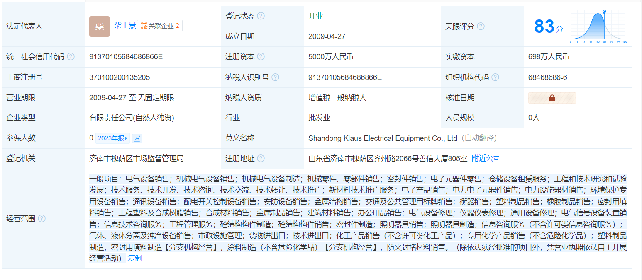
Task: Open 关联企业 2 badge
Action: [x=160, y=26]
